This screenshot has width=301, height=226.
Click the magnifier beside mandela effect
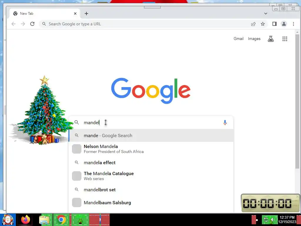click(77, 162)
